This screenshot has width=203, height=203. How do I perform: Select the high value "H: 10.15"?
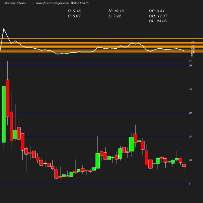click(116, 11)
